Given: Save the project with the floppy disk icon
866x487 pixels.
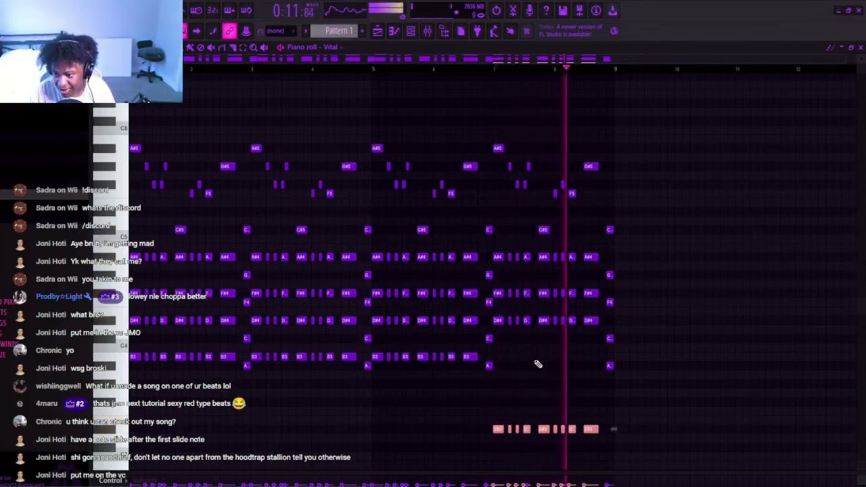Looking at the screenshot, I should tap(563, 10).
